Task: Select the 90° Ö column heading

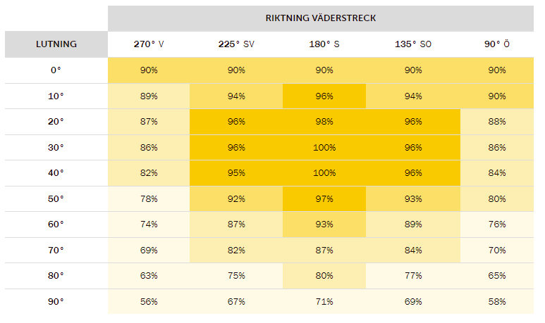Action: (x=497, y=44)
